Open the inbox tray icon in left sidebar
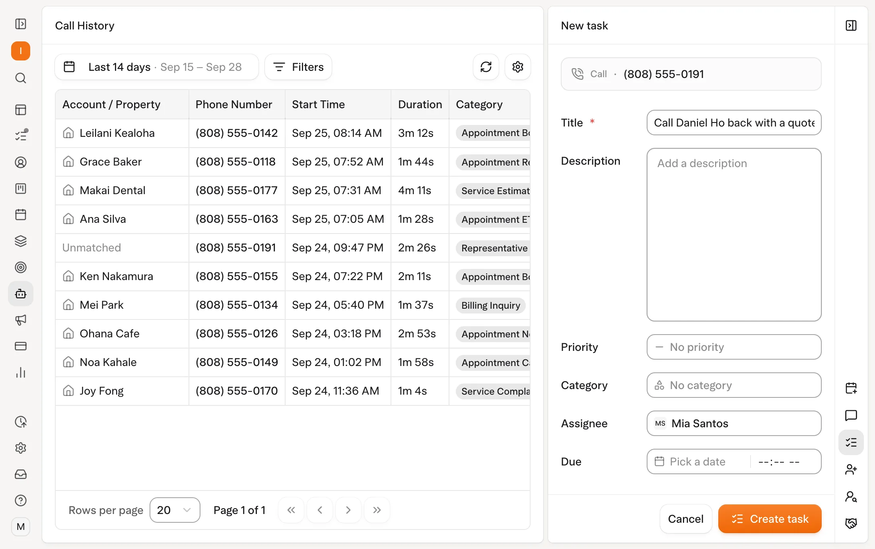 (21, 474)
